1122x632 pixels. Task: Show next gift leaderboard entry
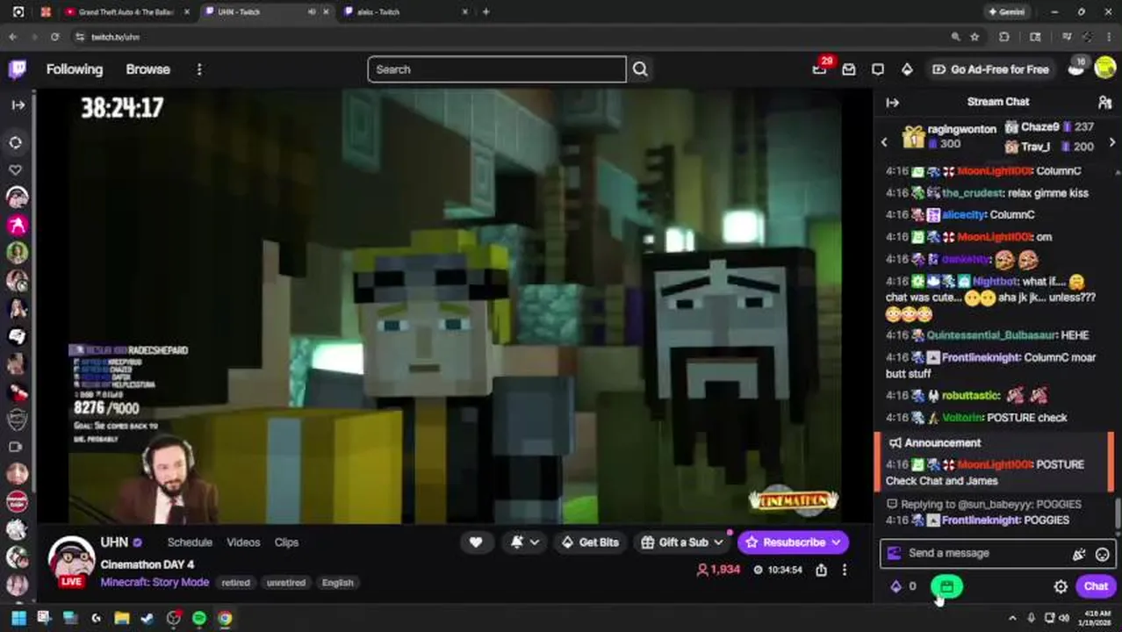point(1112,141)
